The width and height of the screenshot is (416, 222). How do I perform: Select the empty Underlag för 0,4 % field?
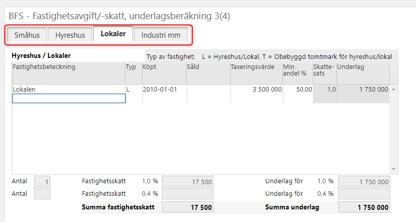pos(364,194)
